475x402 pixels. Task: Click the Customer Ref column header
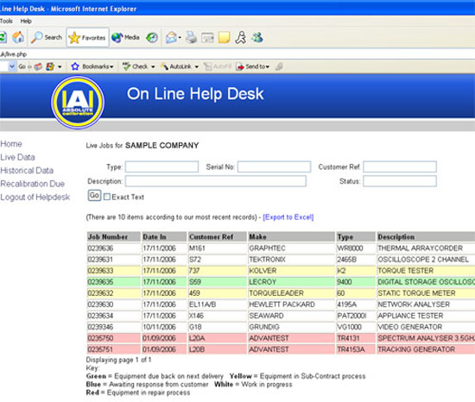click(217, 237)
